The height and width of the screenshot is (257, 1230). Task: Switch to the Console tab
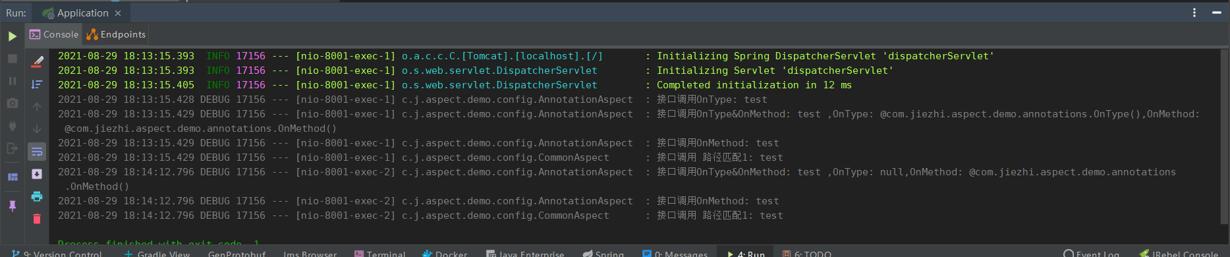point(54,34)
